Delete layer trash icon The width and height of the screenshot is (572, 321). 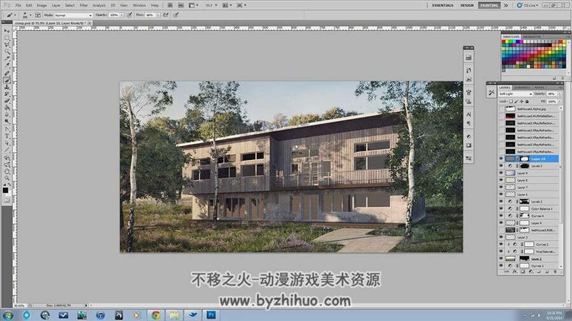pos(555,272)
